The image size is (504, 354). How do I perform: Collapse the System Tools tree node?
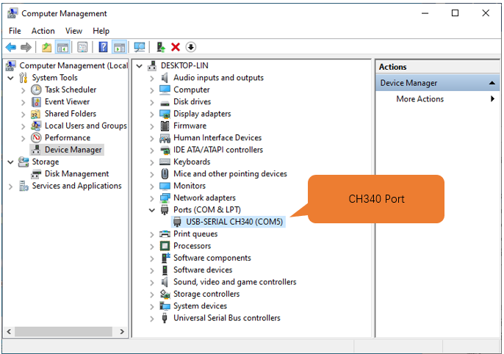pyautogui.click(x=10, y=78)
